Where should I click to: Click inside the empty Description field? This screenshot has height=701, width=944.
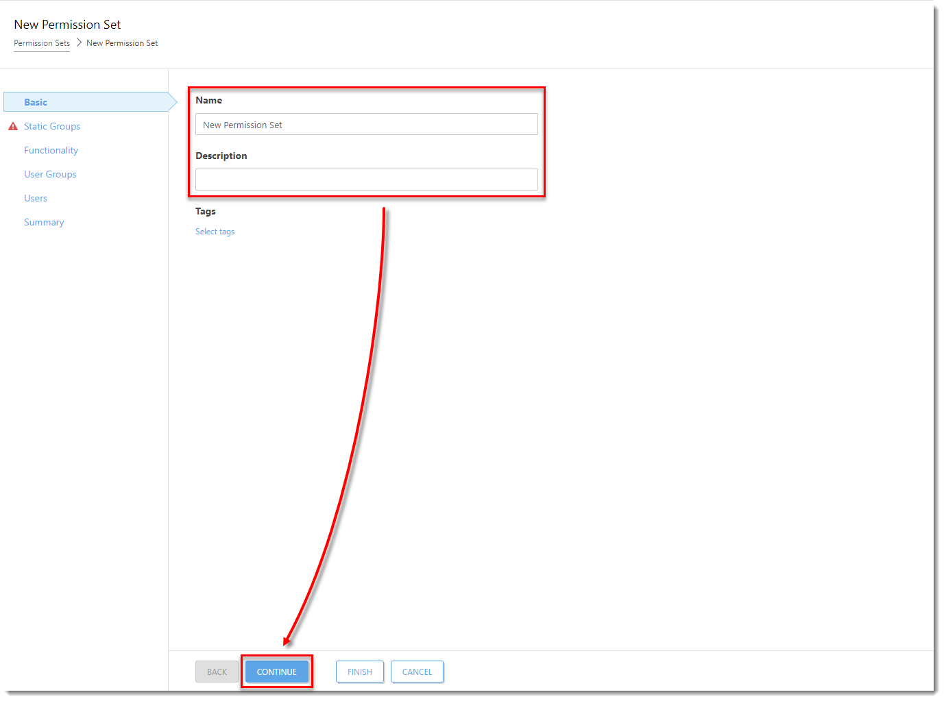pos(366,180)
